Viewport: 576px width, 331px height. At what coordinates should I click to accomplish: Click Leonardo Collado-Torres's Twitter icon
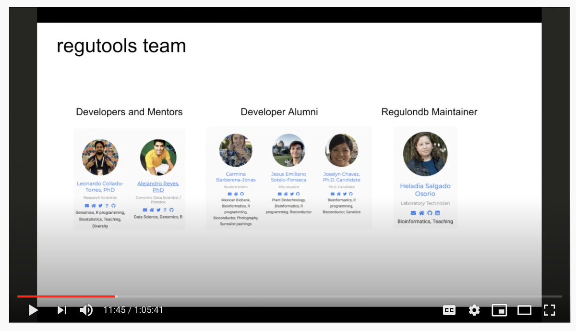pos(100,206)
